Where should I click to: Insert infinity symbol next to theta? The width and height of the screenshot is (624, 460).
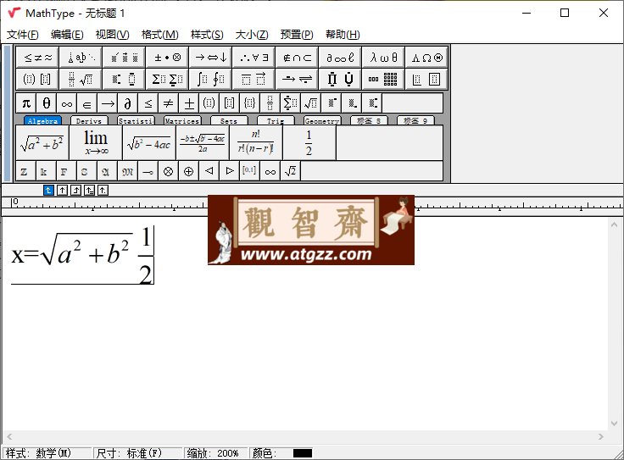[x=67, y=103]
